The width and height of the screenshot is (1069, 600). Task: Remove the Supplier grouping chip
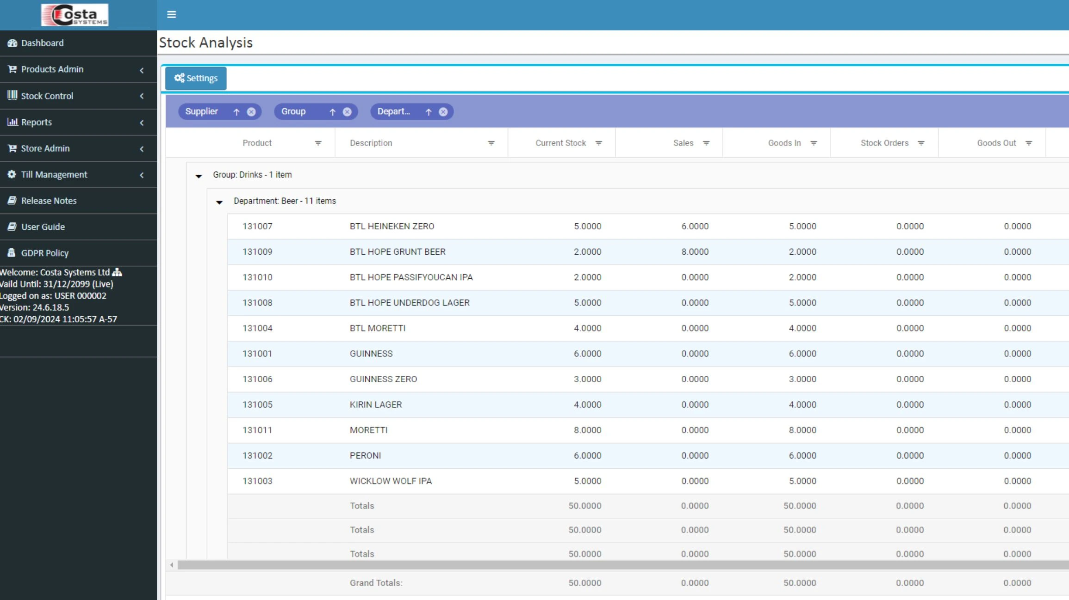click(x=251, y=112)
